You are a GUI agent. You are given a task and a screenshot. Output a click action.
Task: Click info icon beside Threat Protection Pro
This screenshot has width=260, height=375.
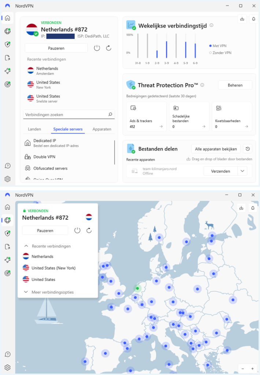(203, 85)
